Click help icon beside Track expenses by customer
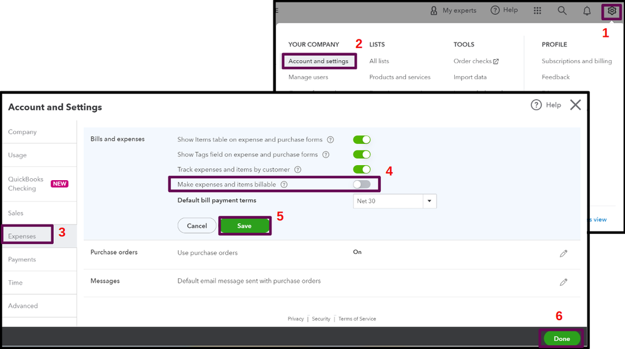Screen dimensions: 625x349 (x=298, y=169)
